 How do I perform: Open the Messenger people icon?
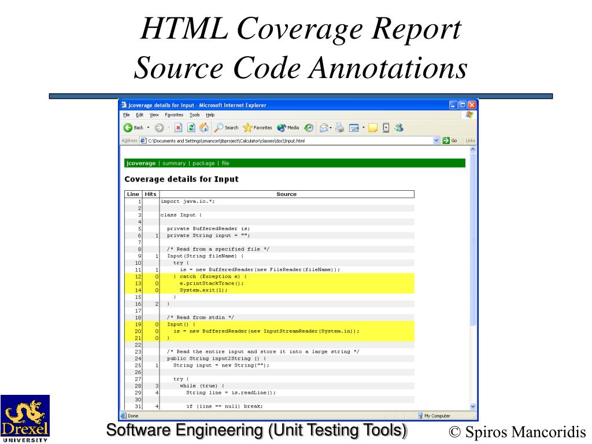click(399, 128)
